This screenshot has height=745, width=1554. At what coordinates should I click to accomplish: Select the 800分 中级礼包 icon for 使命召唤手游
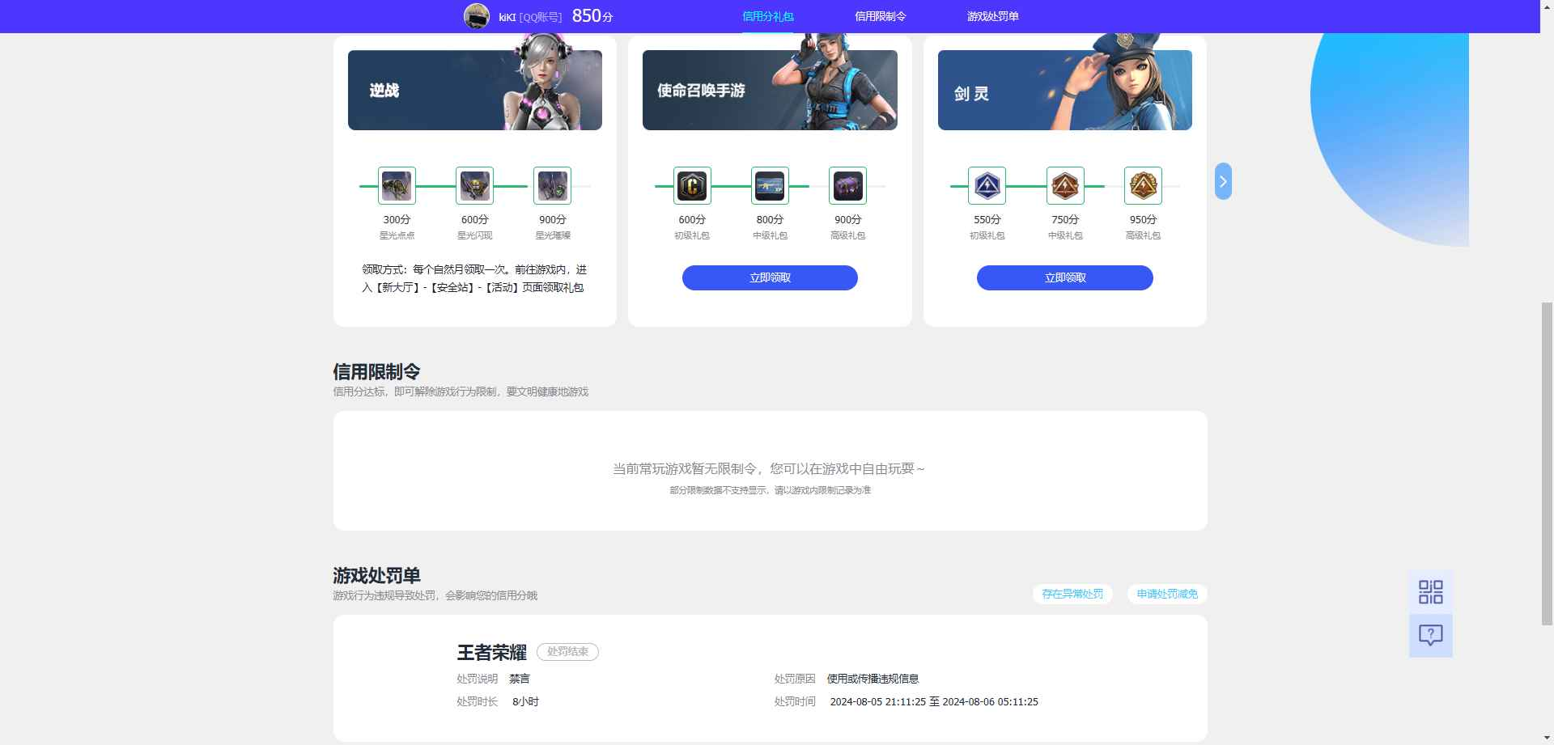(770, 186)
